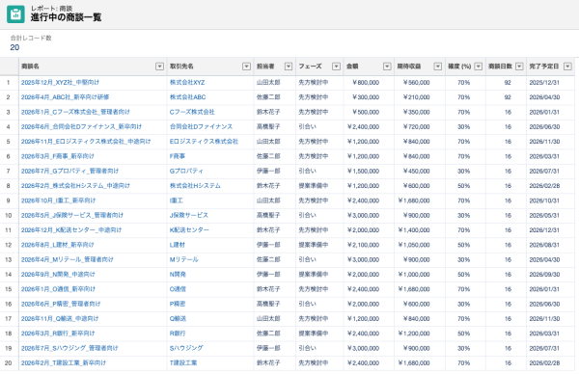
Task: Open opportunity 2026年12月_K配送センター_中途向け
Action: [71, 230]
